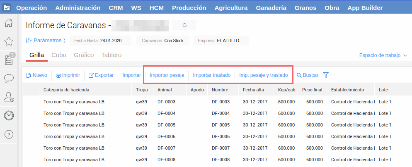Screen dimensions: 412x167
Task: Open the Operación menu
Action: (x=32, y=8)
